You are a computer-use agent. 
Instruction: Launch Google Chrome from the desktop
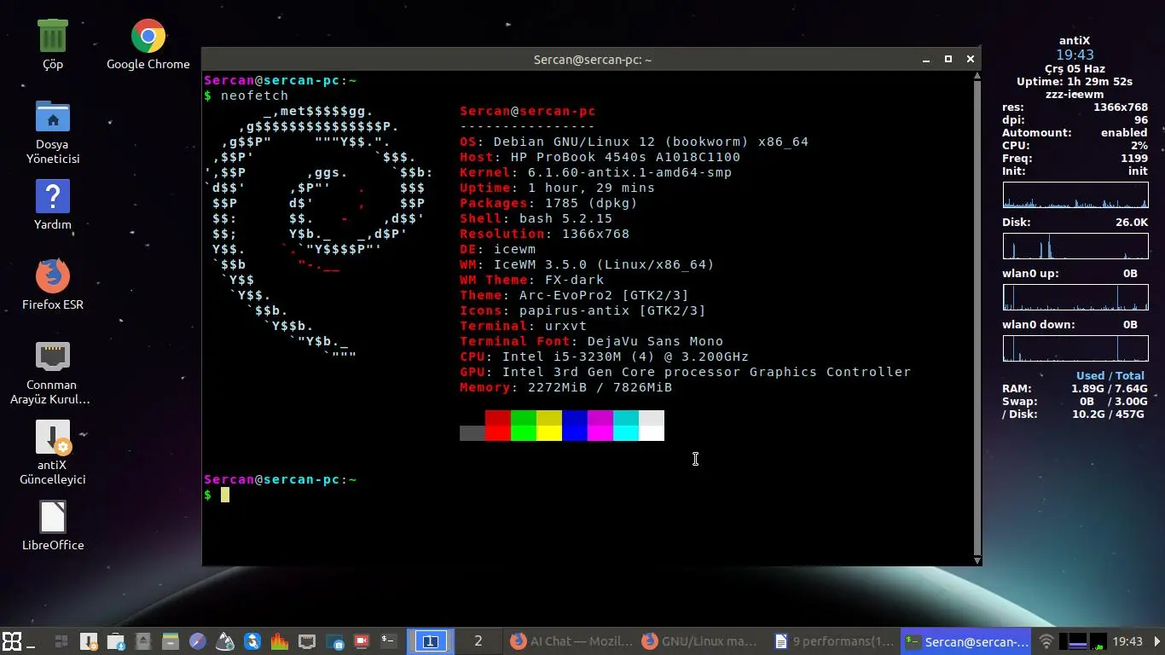(x=148, y=44)
